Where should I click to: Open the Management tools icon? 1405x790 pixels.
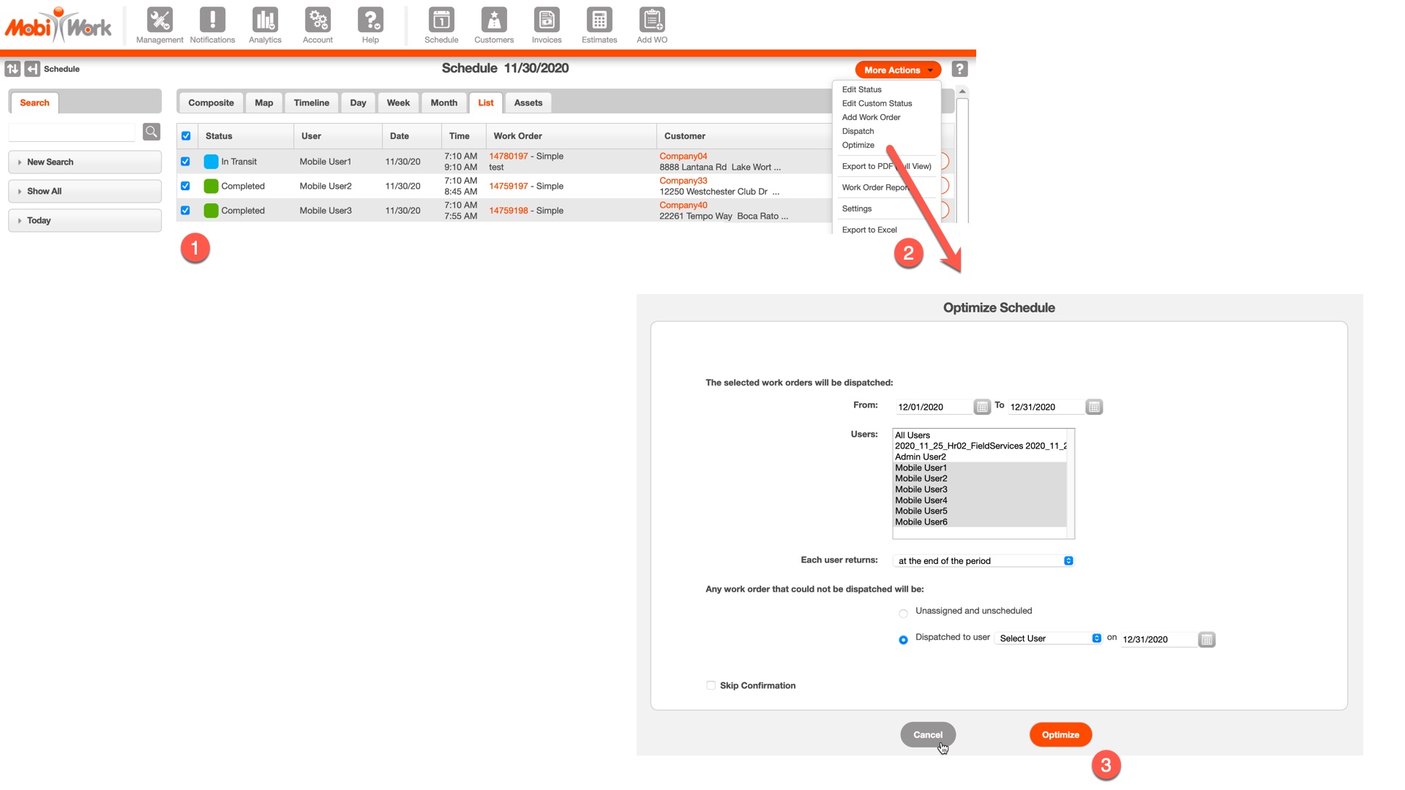[x=160, y=20]
